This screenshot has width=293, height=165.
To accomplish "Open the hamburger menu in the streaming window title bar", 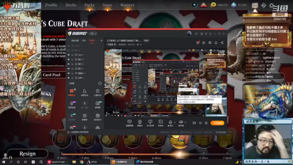I will click(210, 34).
